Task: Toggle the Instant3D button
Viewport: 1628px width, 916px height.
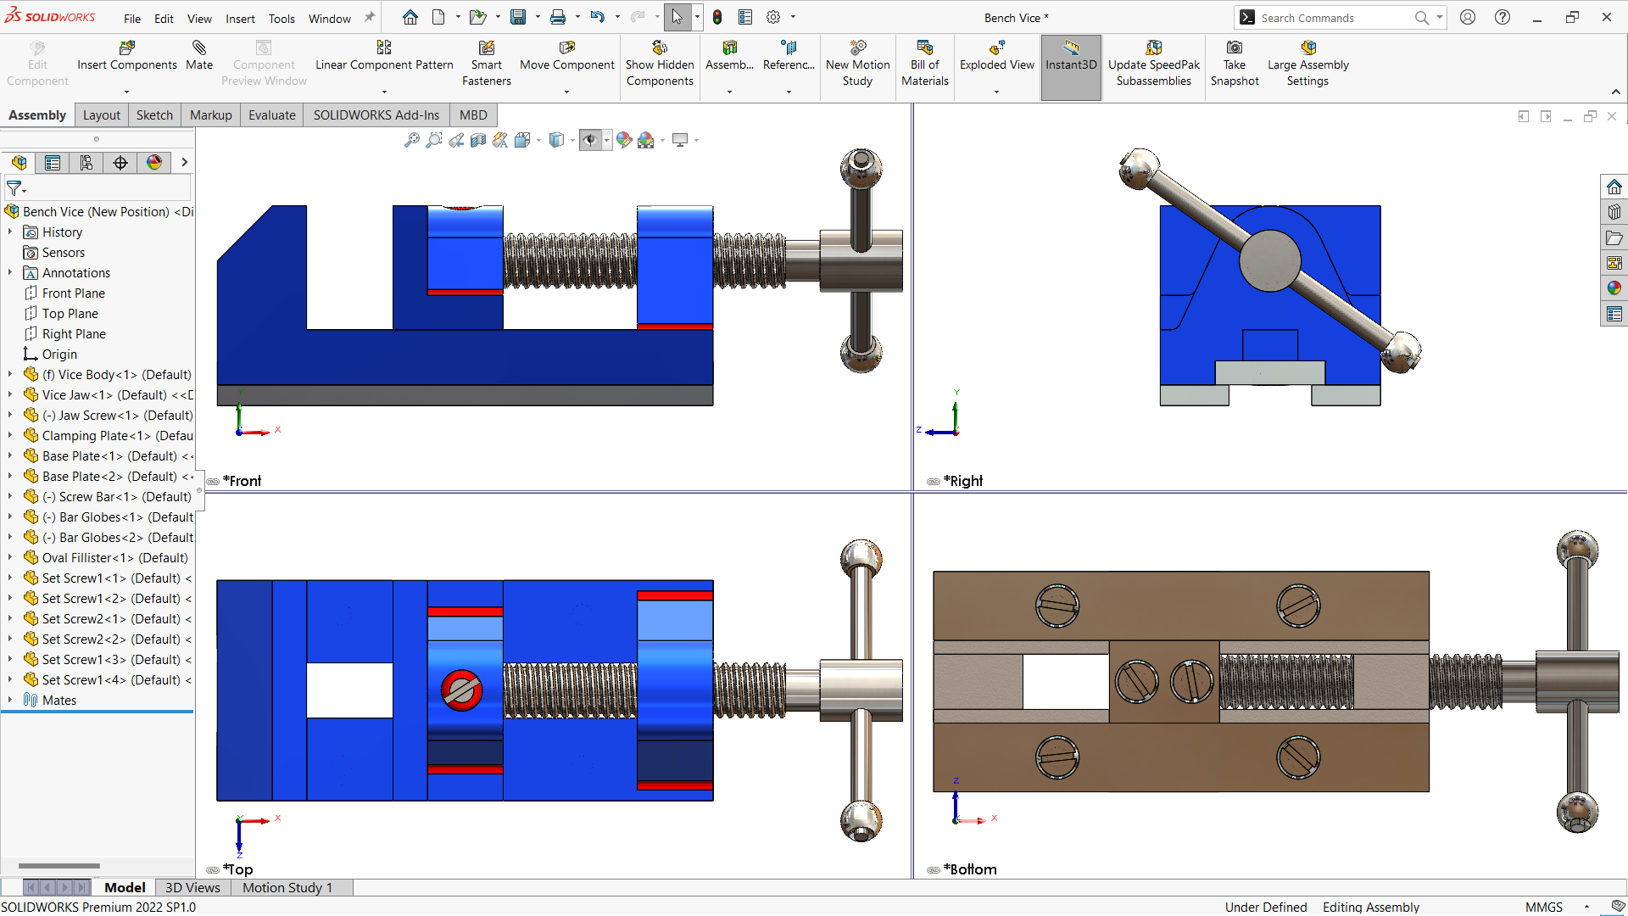Action: click(1071, 56)
